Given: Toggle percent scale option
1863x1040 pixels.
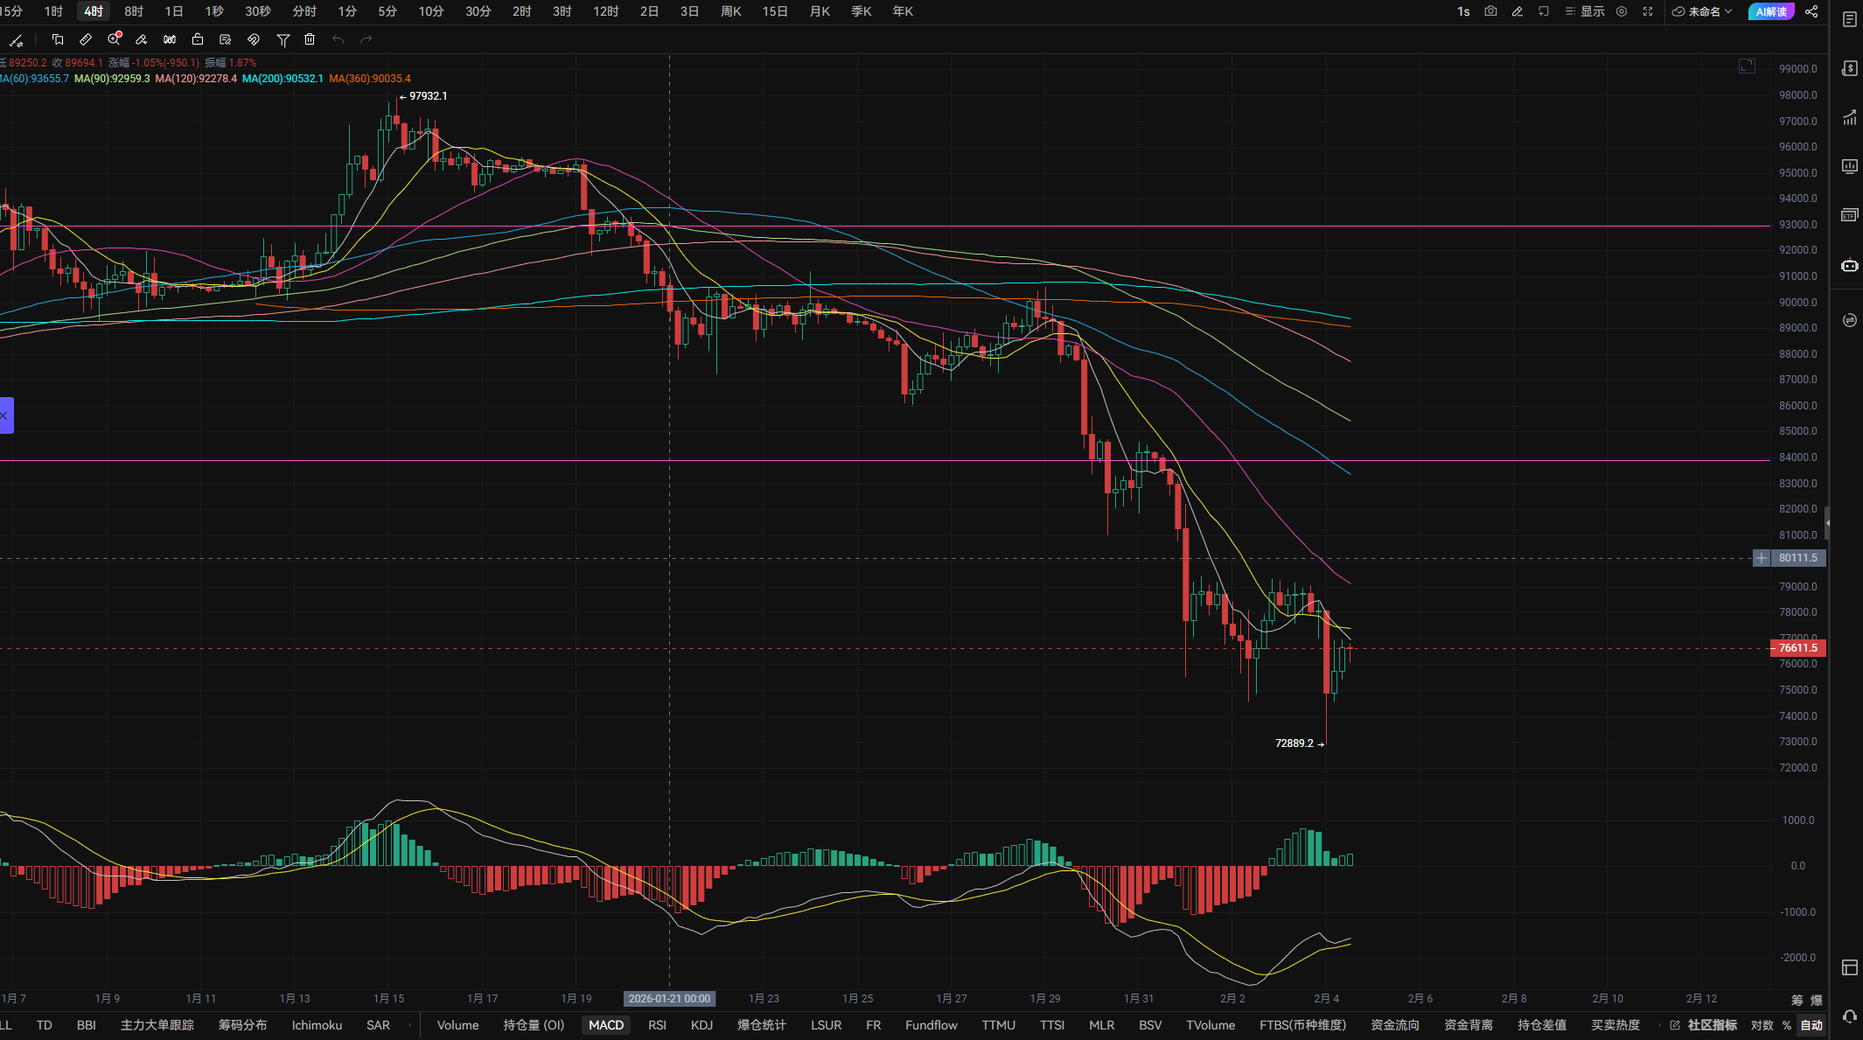Looking at the screenshot, I should coord(1787,1025).
